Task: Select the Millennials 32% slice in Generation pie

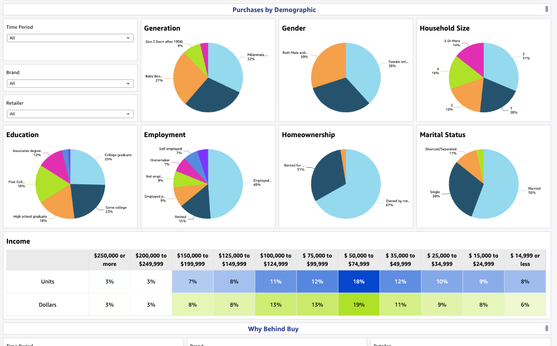Action: coord(225,67)
